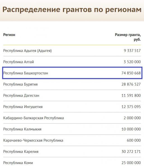Viewport: 144px width, 168px height.
Task: Click the page title Распределение грантов по регионам
Action: (72, 10)
